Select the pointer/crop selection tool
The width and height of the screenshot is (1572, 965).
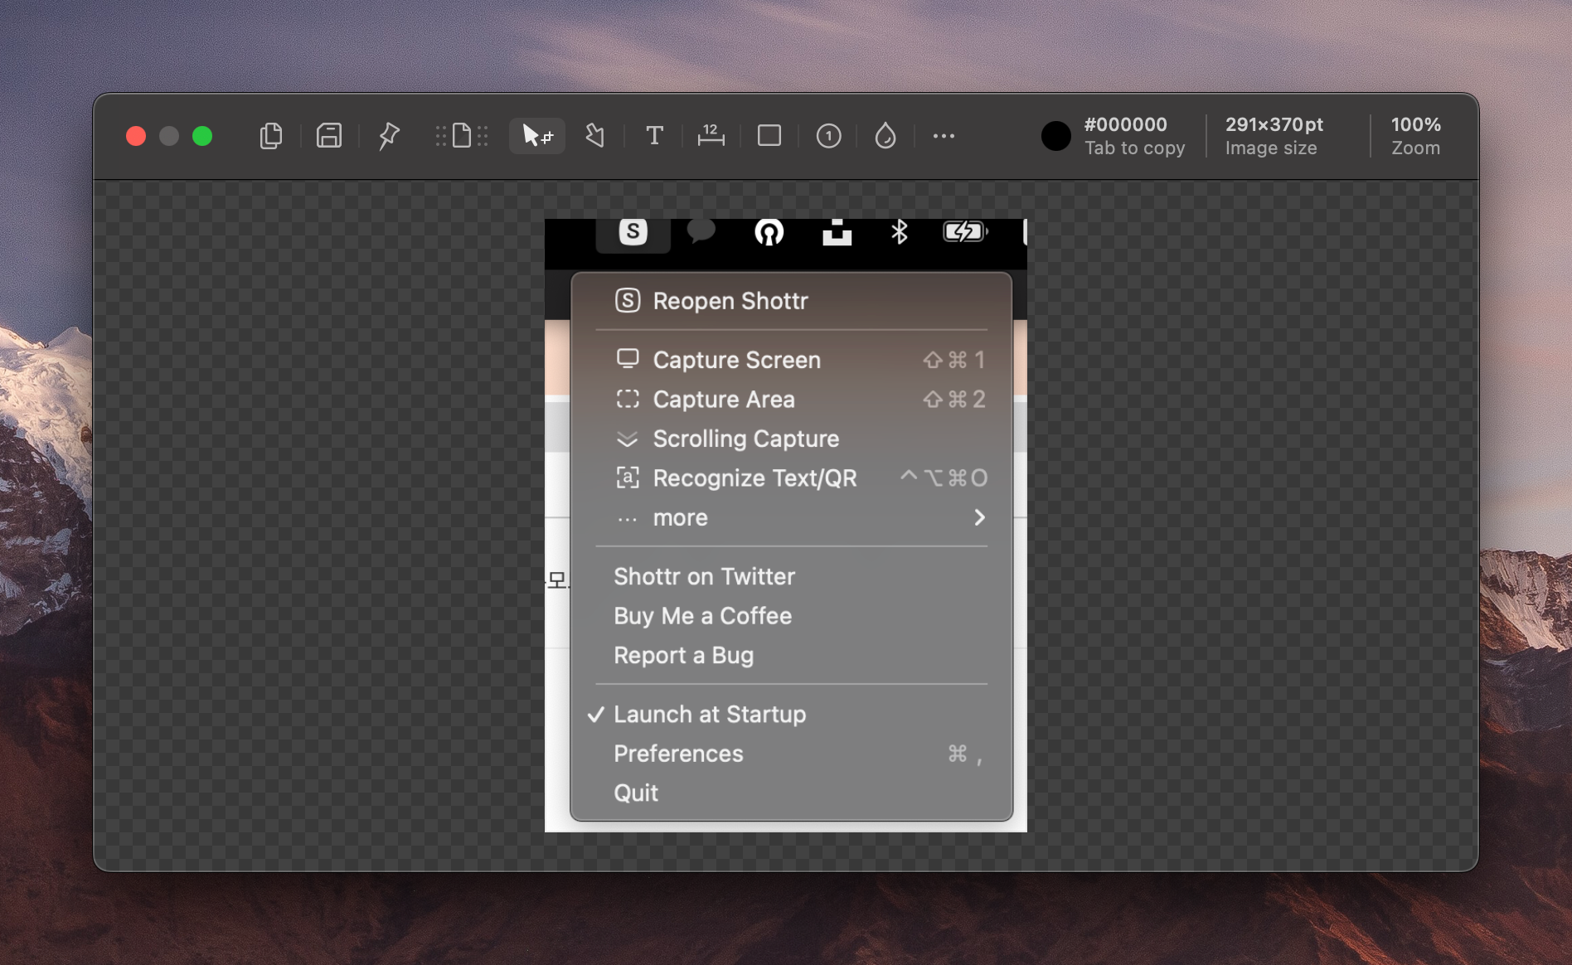[537, 136]
